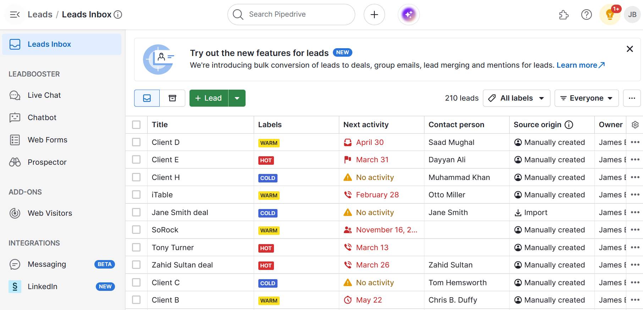
Task: Click Source origin info icon
Action: (569, 125)
